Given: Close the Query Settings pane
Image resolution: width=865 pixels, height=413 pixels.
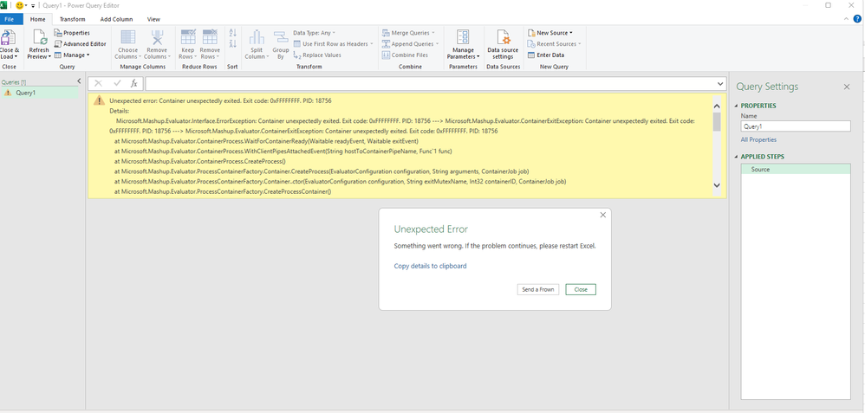Looking at the screenshot, I should point(847,87).
